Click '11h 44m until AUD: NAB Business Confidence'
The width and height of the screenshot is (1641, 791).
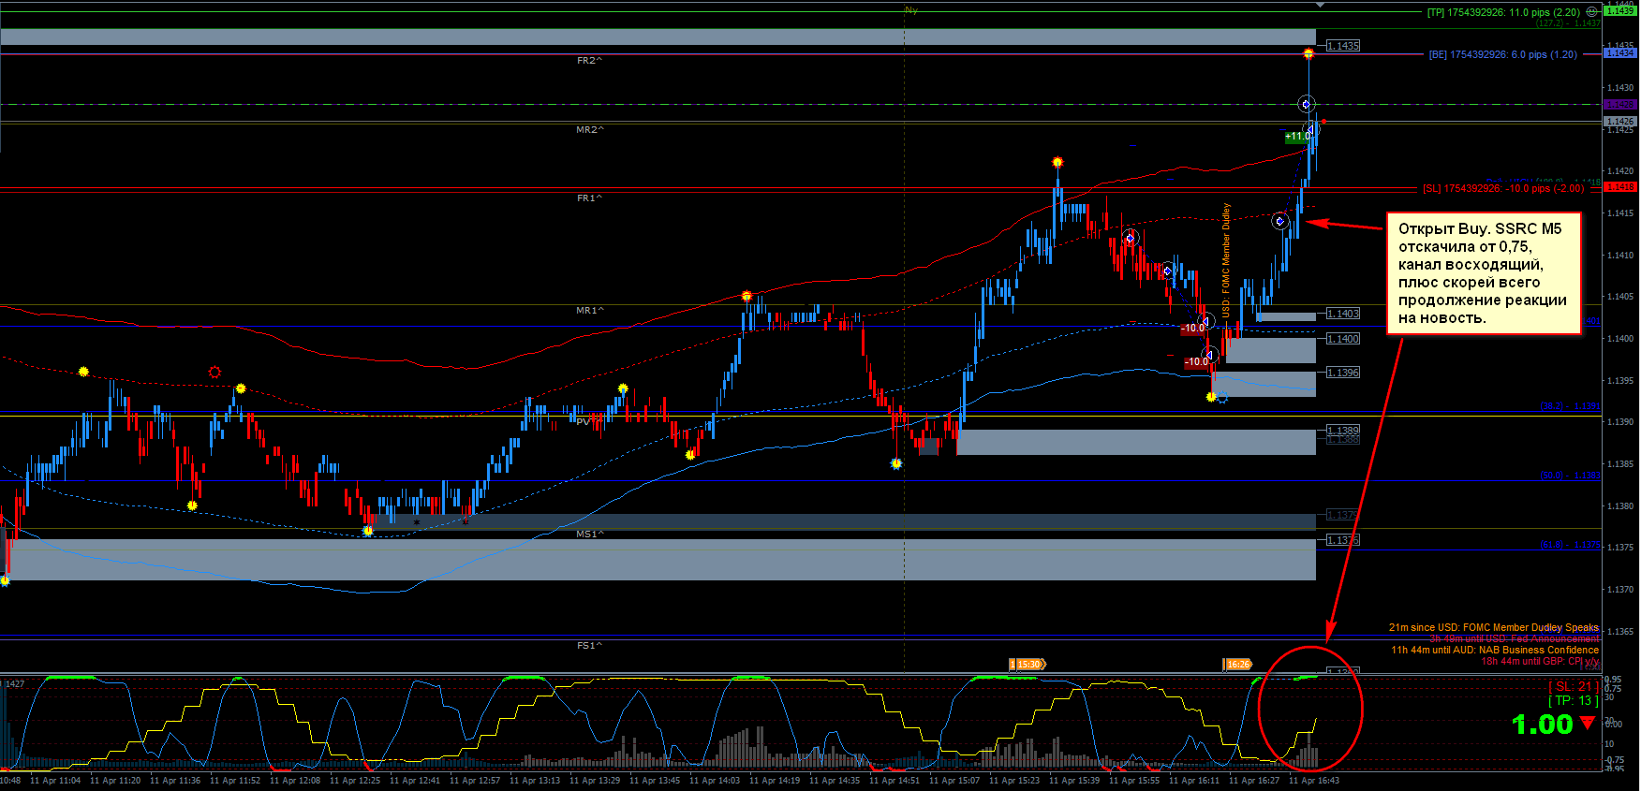tap(1495, 650)
